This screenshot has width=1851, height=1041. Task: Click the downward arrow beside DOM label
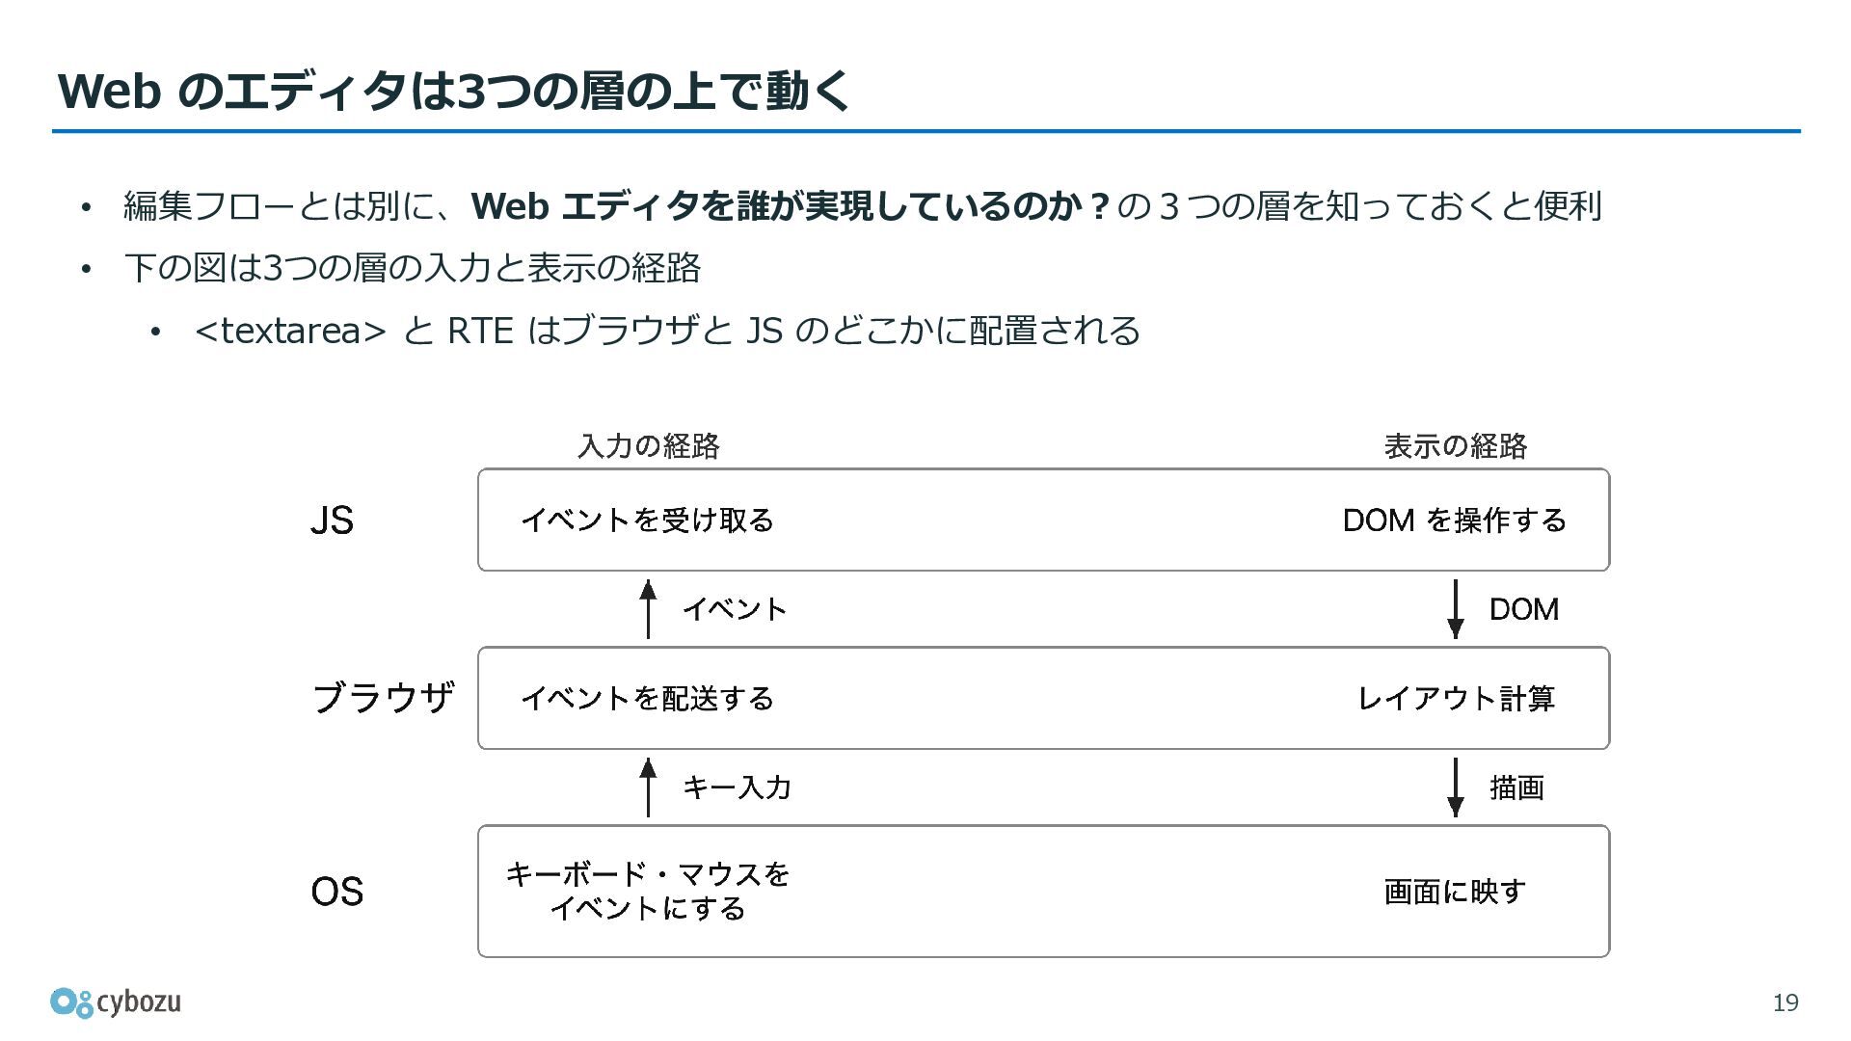click(1456, 608)
